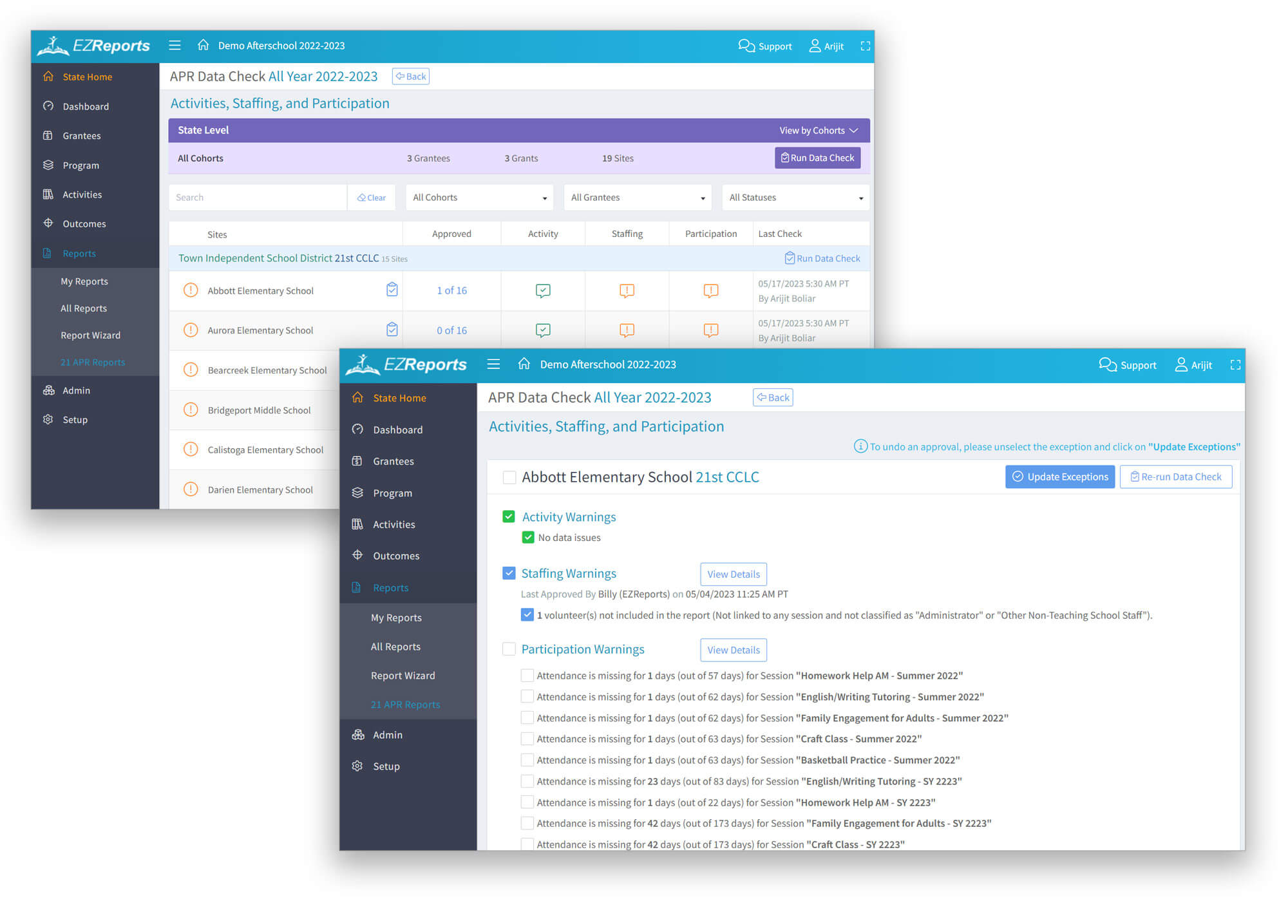
Task: Uncheck the Staffing Warnings checkbox
Action: point(509,573)
